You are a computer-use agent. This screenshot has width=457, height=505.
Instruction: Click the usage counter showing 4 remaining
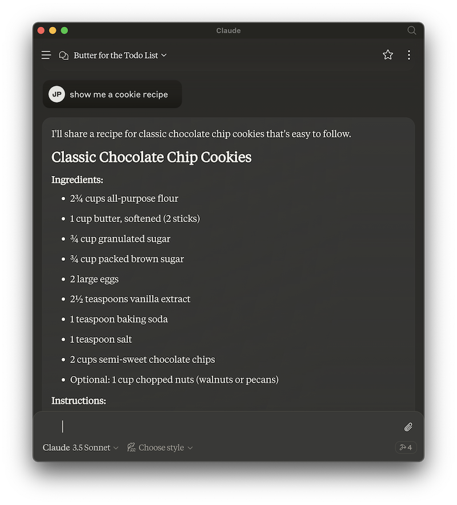[x=406, y=447]
